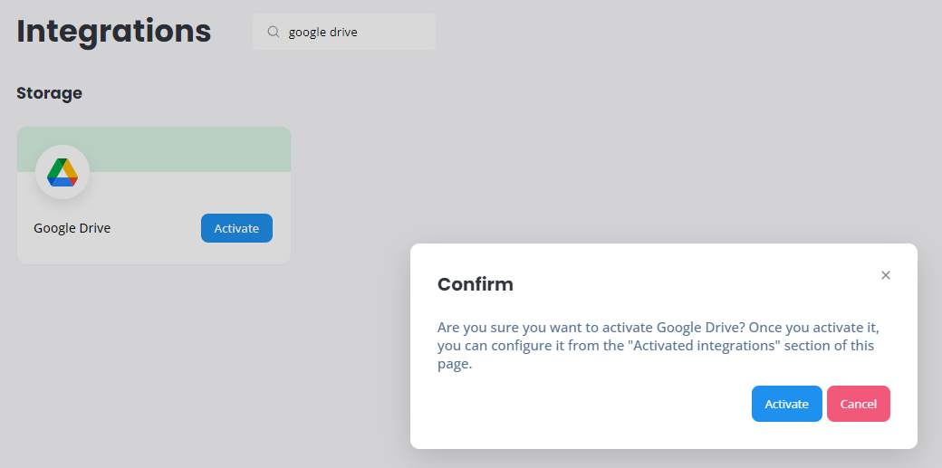Viewport: 942px width, 468px height.
Task: Click the Google Drive triangle logo
Action: pyautogui.click(x=62, y=172)
